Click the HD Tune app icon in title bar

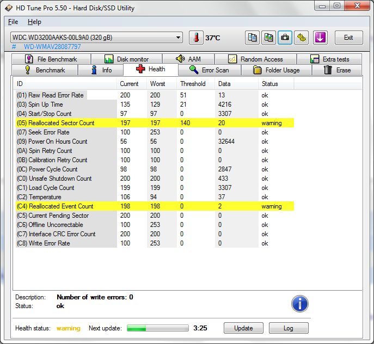point(9,8)
